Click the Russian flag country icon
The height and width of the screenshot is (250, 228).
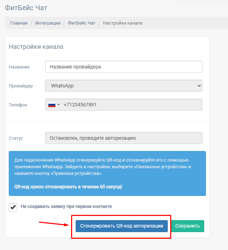(x=52, y=105)
